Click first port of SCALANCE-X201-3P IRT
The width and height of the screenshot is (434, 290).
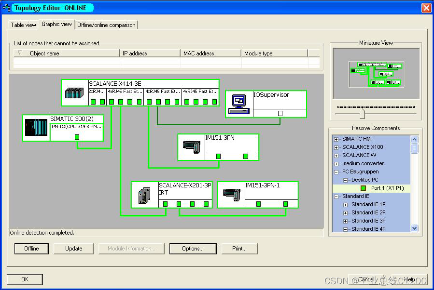pos(165,204)
